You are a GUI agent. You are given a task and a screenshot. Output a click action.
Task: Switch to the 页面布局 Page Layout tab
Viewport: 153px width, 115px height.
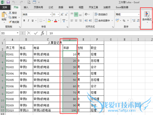click(x=38, y=7)
